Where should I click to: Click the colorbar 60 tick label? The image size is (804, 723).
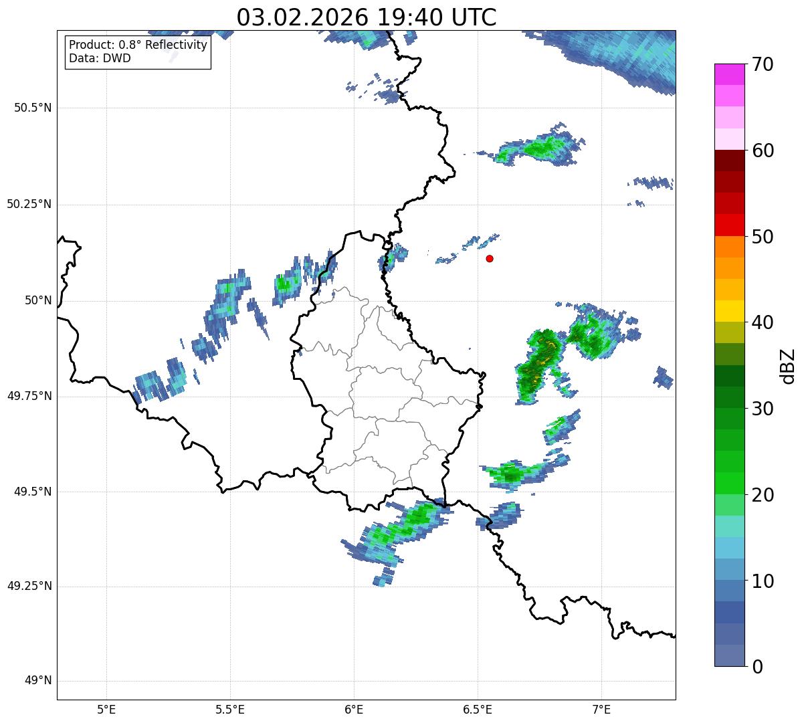763,150
